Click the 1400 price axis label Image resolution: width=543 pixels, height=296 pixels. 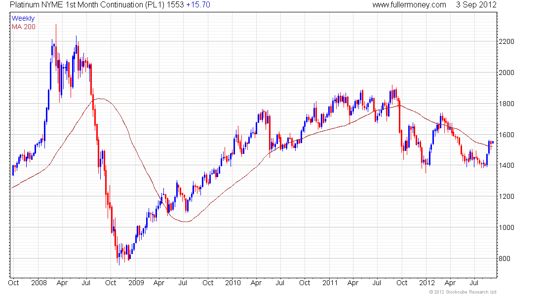coord(506,165)
